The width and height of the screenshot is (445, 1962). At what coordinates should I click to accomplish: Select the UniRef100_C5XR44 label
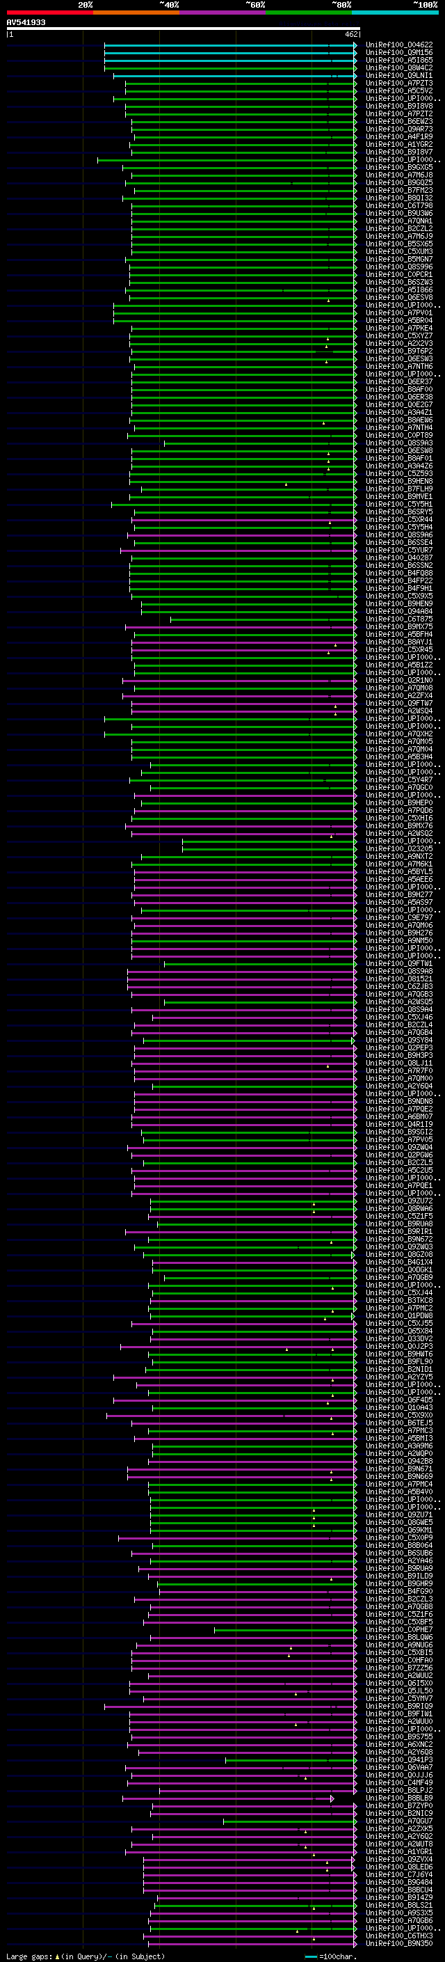pos(399,519)
